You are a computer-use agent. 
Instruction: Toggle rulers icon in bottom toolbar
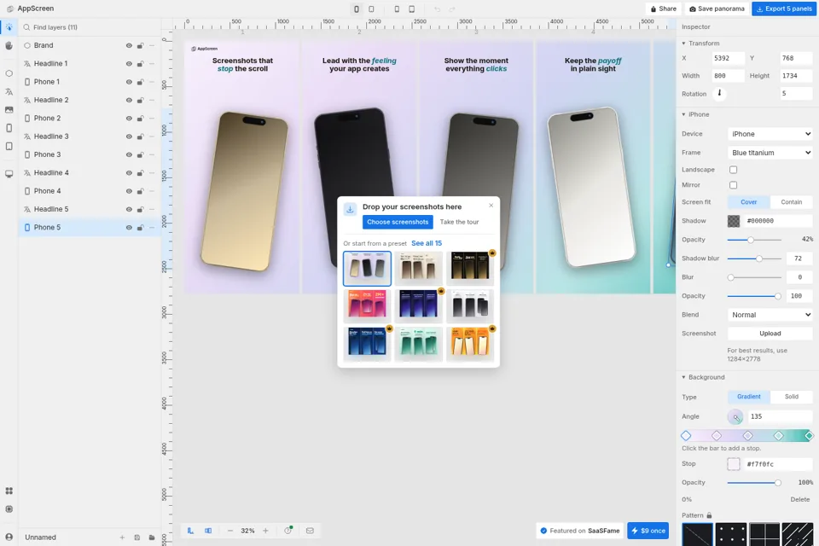(190, 531)
